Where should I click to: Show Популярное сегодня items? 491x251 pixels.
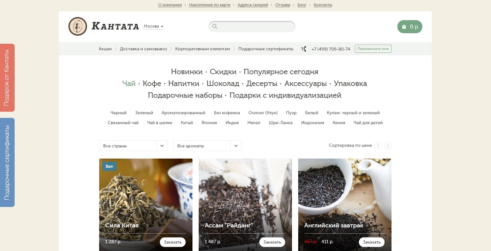[x=281, y=72]
